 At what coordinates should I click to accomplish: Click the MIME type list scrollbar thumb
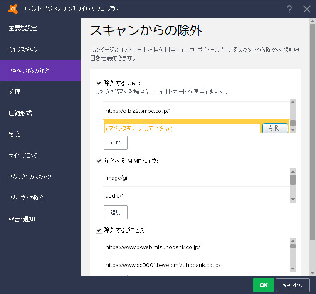293,180
